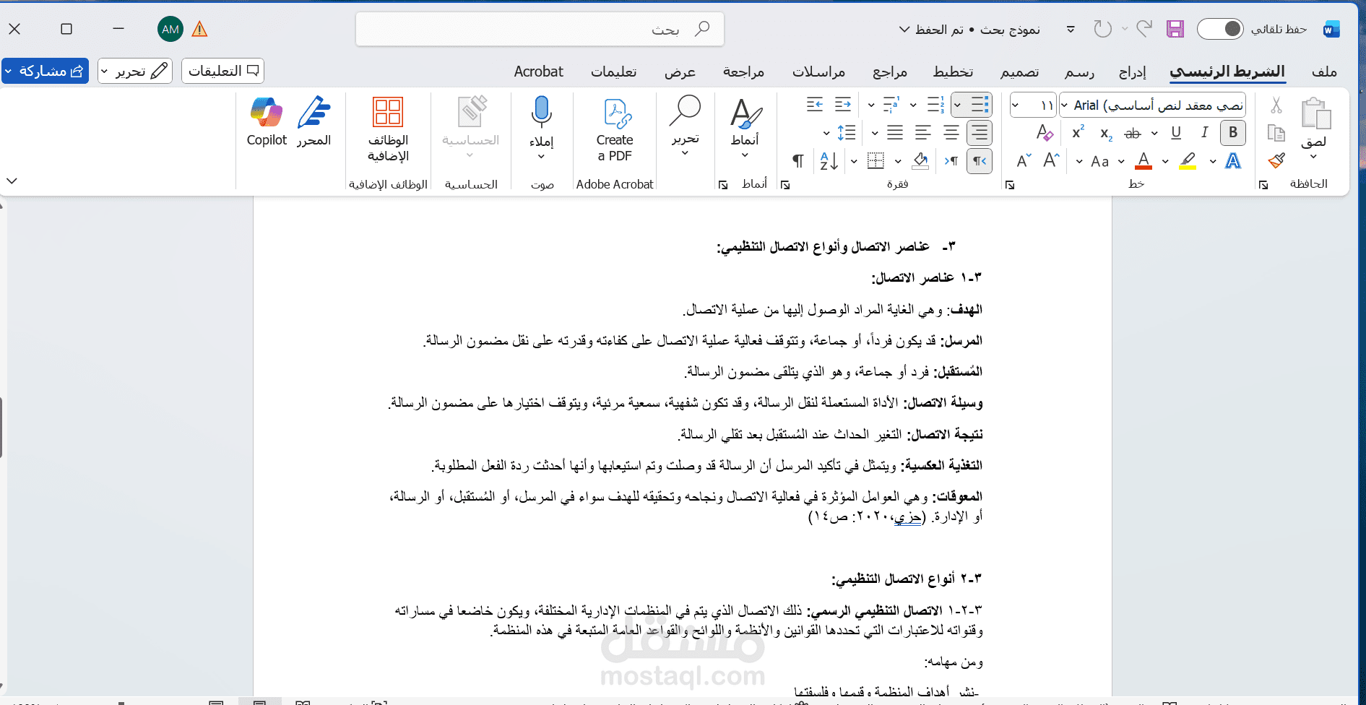This screenshot has height=705, width=1366.
Task: Click the warning triangle icon beside the account
Action: point(199,29)
